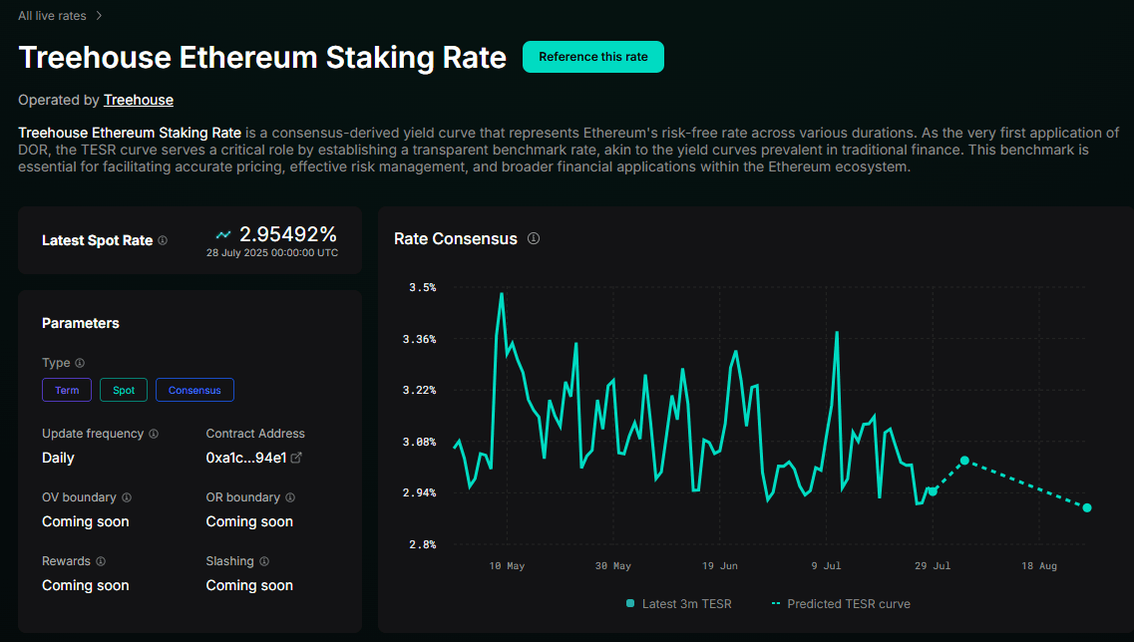
Task: Click the trend arrow icon beside 2.95492%
Action: [x=223, y=234]
